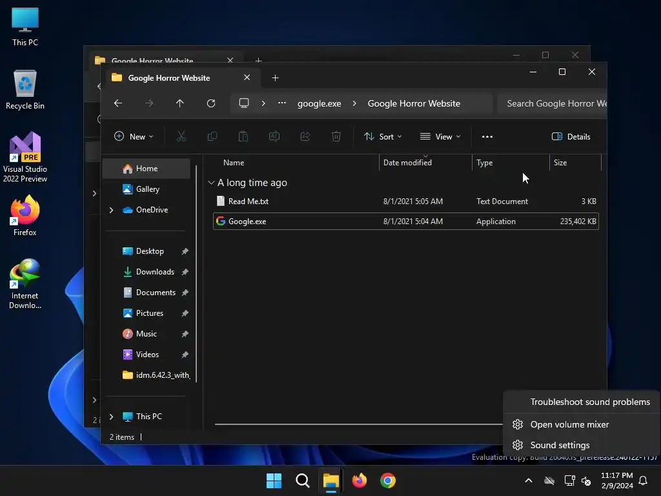Open the New dropdown menu
Viewport: 661px width, 496px height.
(134, 137)
